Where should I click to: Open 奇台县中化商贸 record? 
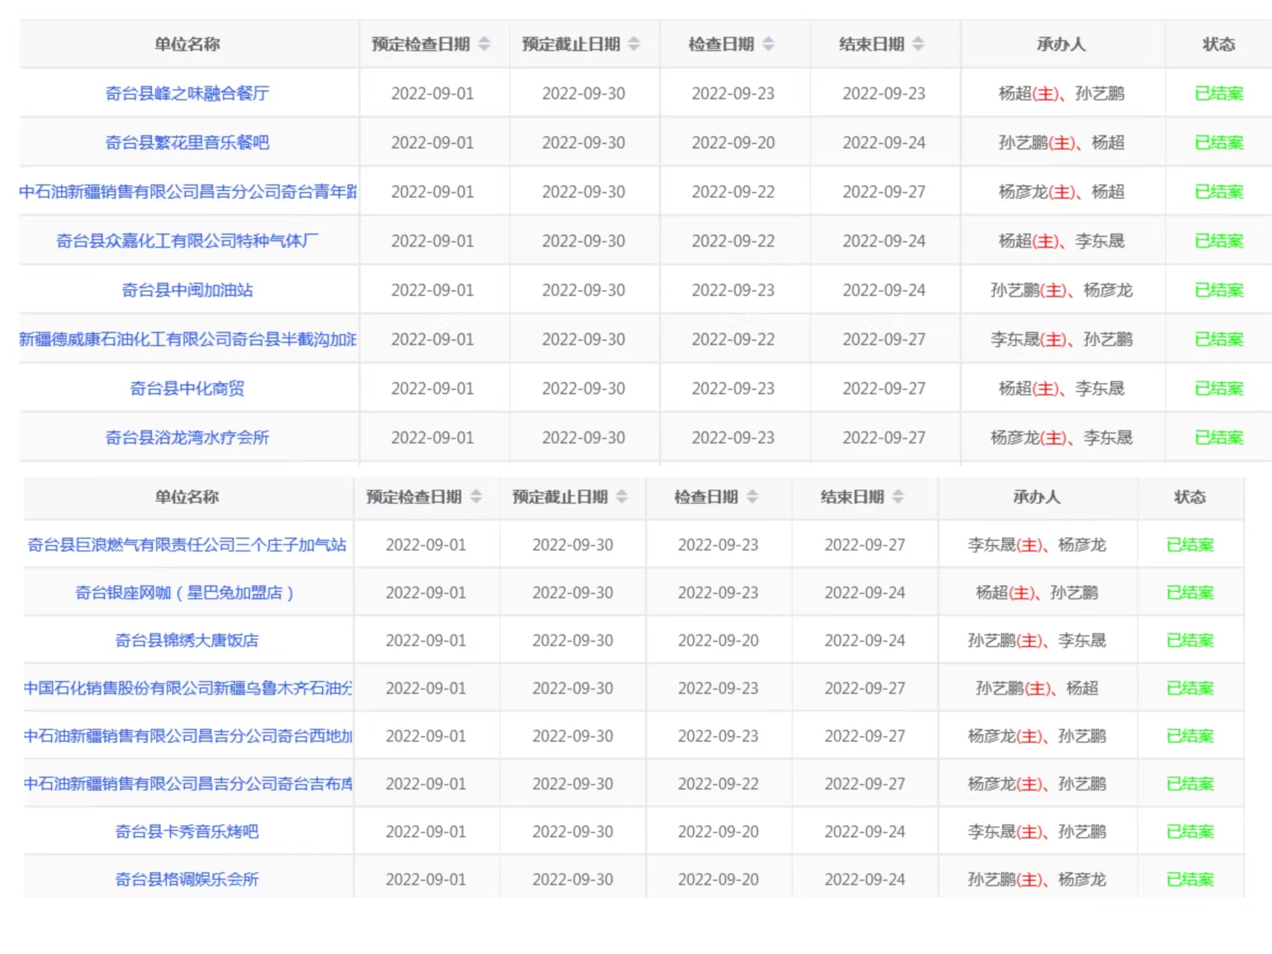point(187,388)
